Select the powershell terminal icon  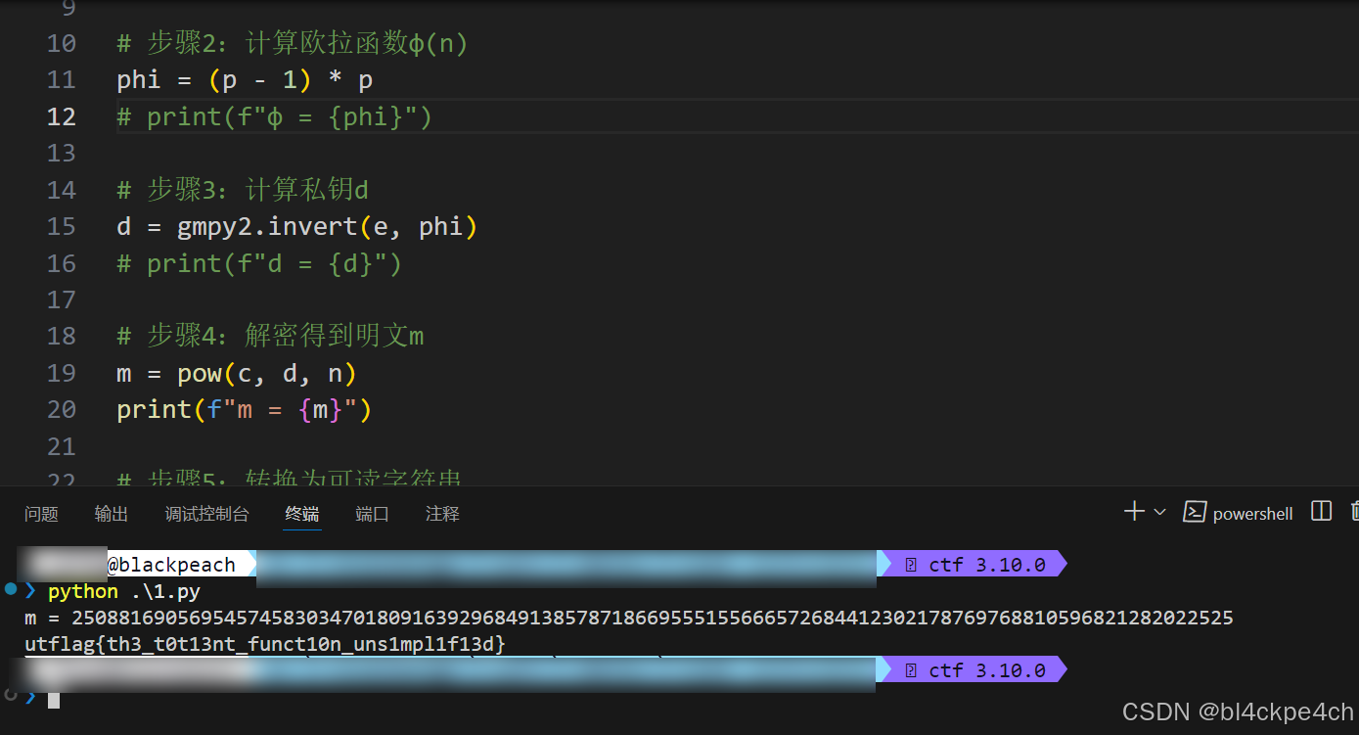(1194, 511)
